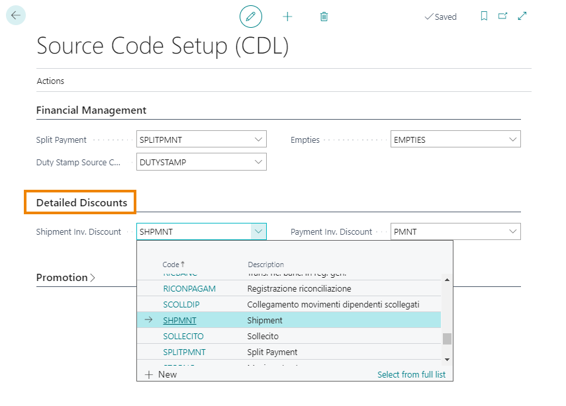Click the 'Registrazione riconciliazione' description
566x406 pixels.
click(299, 288)
